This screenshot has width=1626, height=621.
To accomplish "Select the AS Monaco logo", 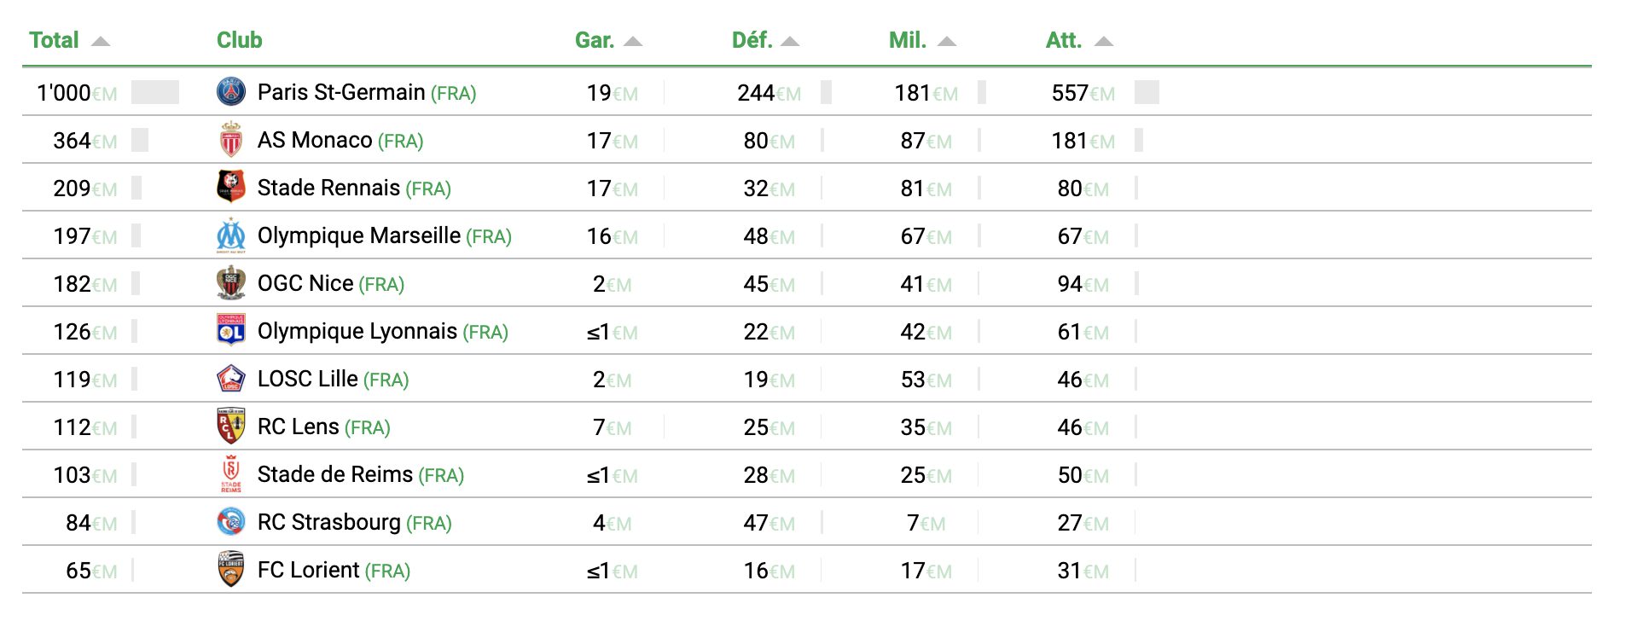I will point(230,140).
